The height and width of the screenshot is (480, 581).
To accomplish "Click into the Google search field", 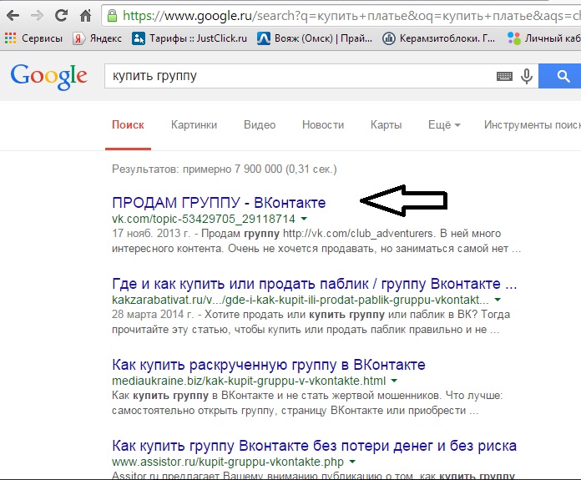I will pos(301,76).
